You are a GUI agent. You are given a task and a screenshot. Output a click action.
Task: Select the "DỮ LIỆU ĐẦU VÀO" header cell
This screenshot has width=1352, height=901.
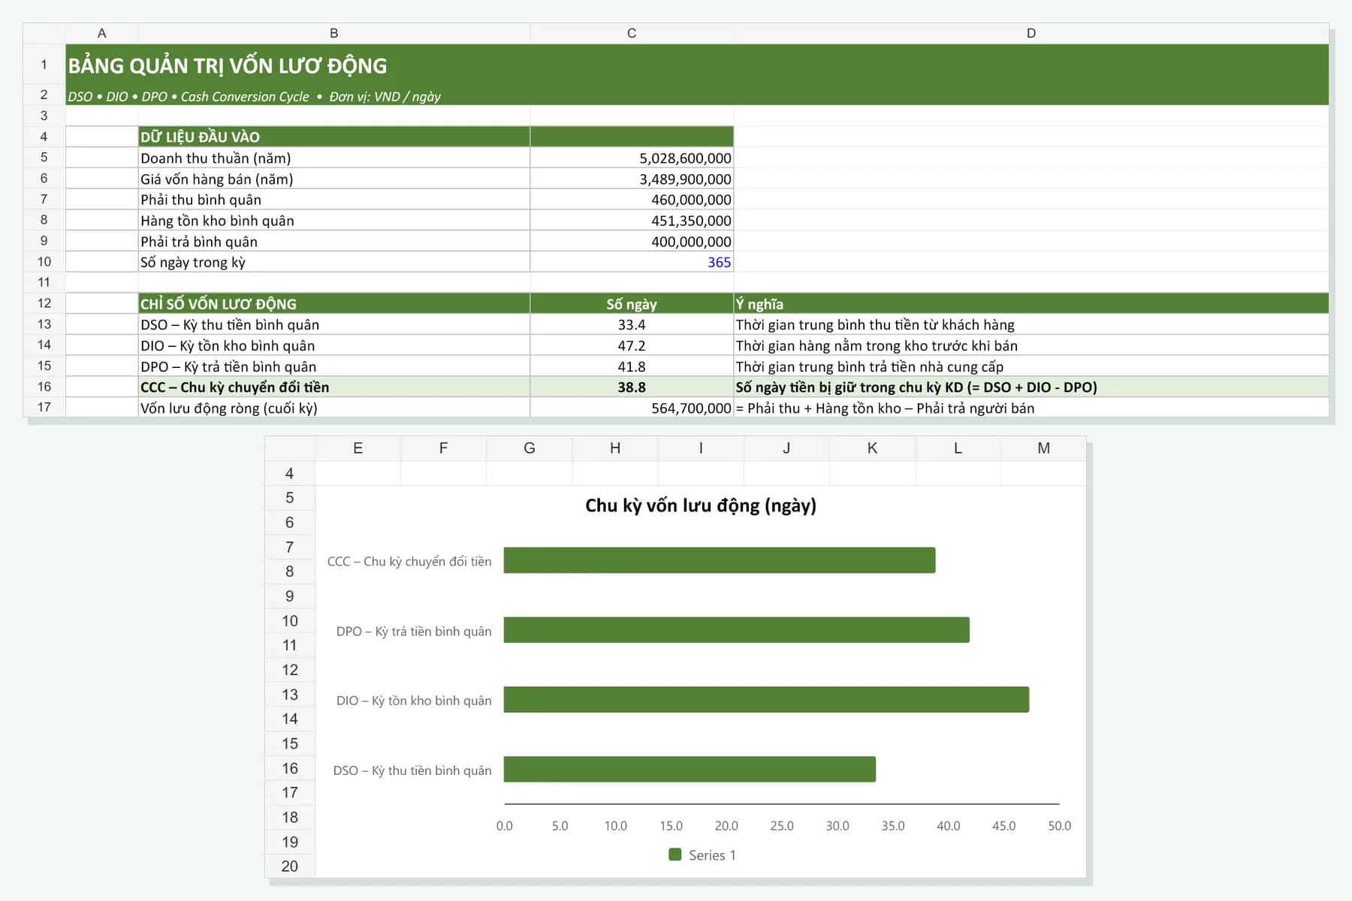(x=334, y=137)
